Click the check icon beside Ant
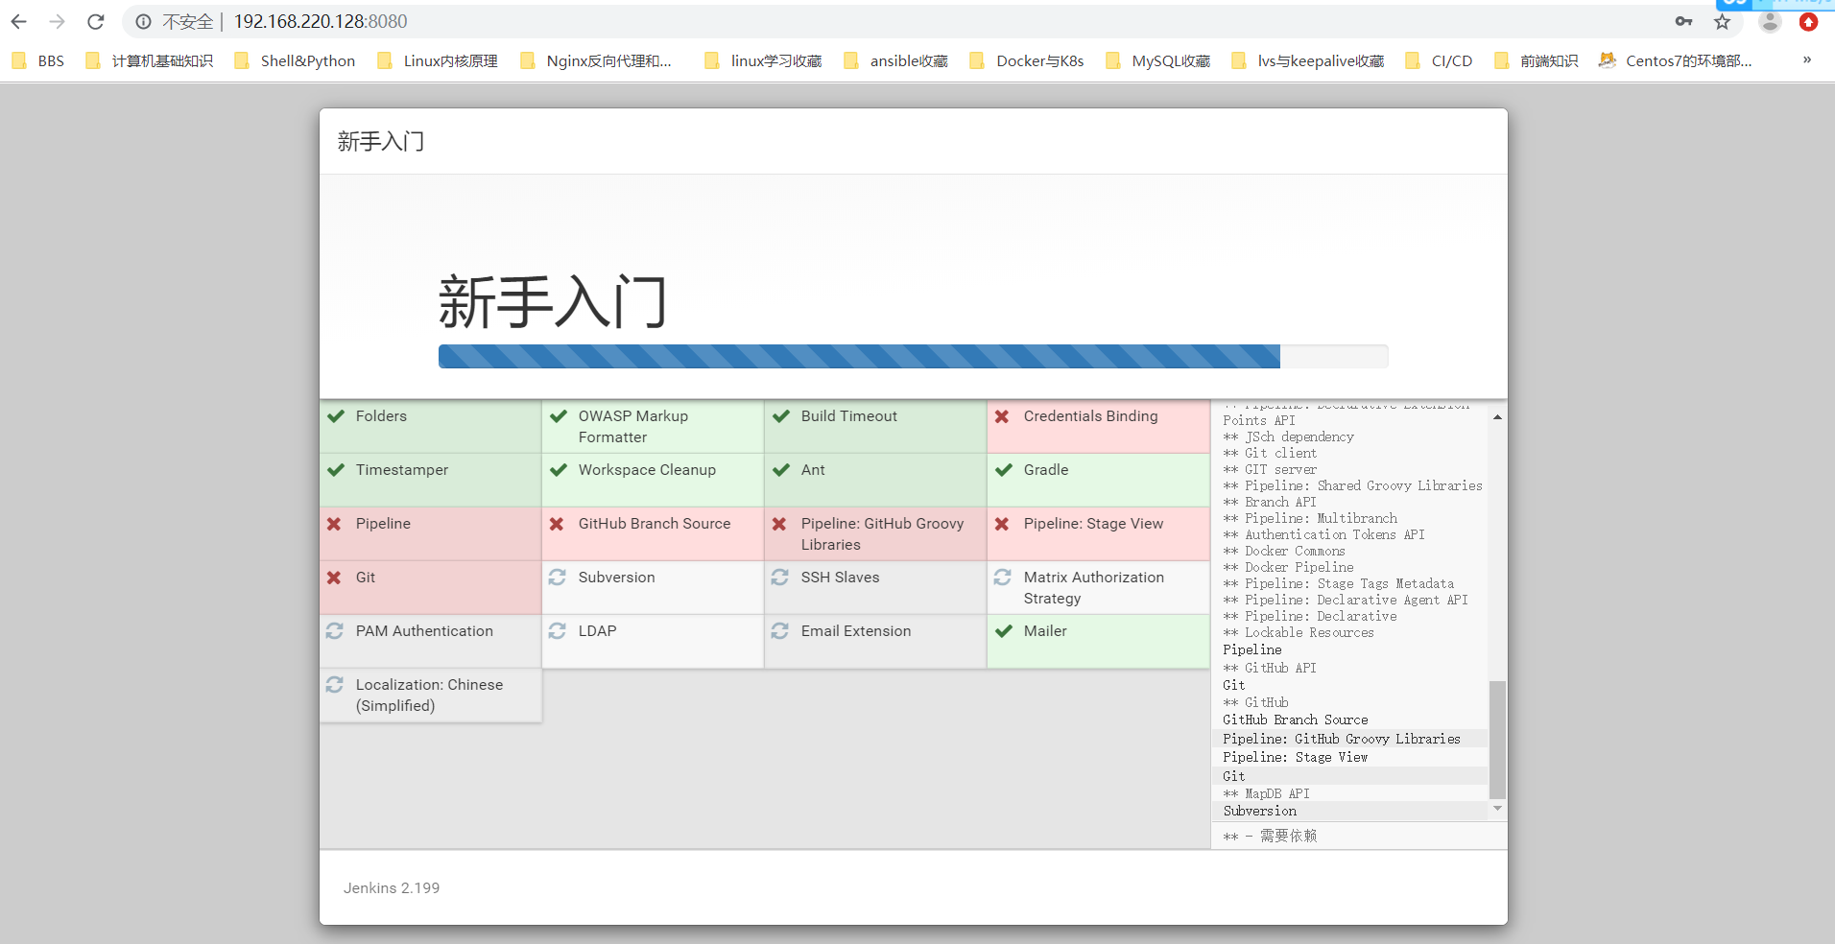Screen dimensions: 1835x944 coord(781,470)
